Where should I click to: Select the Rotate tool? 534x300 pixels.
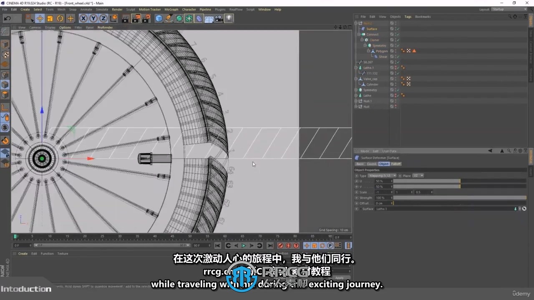60,18
